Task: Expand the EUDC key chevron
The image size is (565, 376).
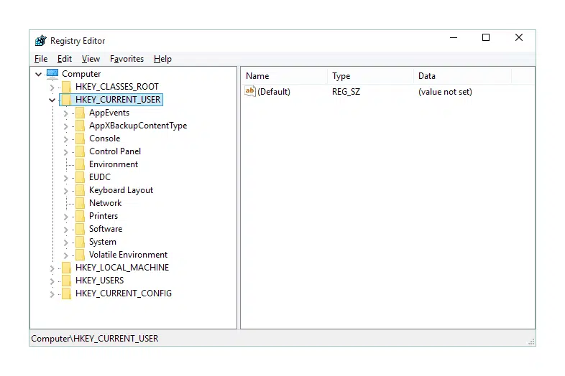Action: click(x=65, y=178)
